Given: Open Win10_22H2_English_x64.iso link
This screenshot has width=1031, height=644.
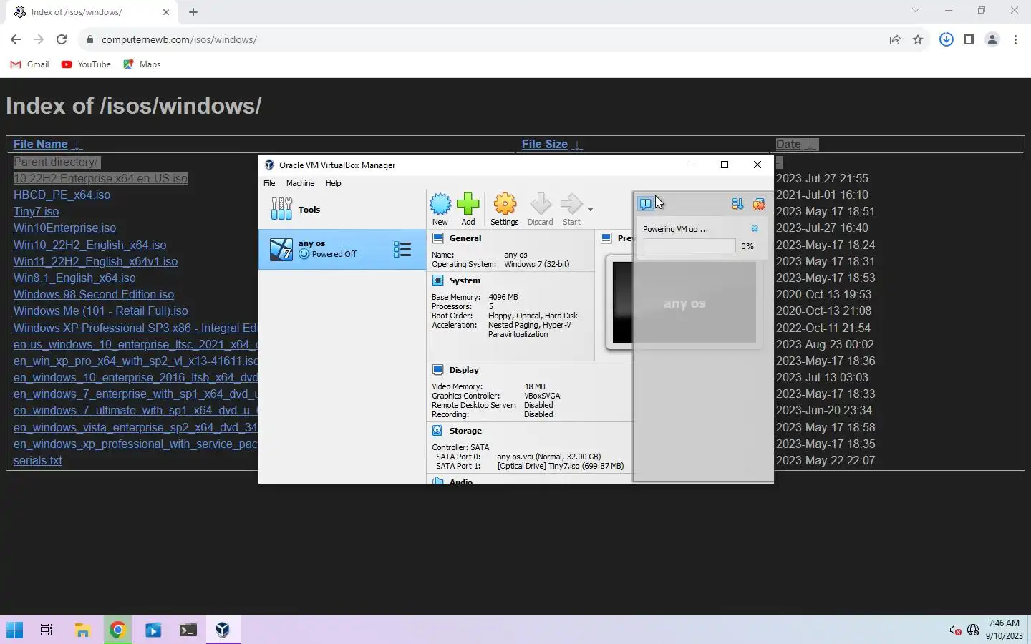Looking at the screenshot, I should [x=89, y=245].
